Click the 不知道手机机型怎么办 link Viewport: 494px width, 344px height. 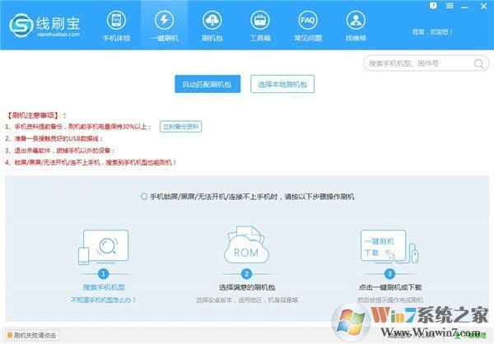click(104, 300)
